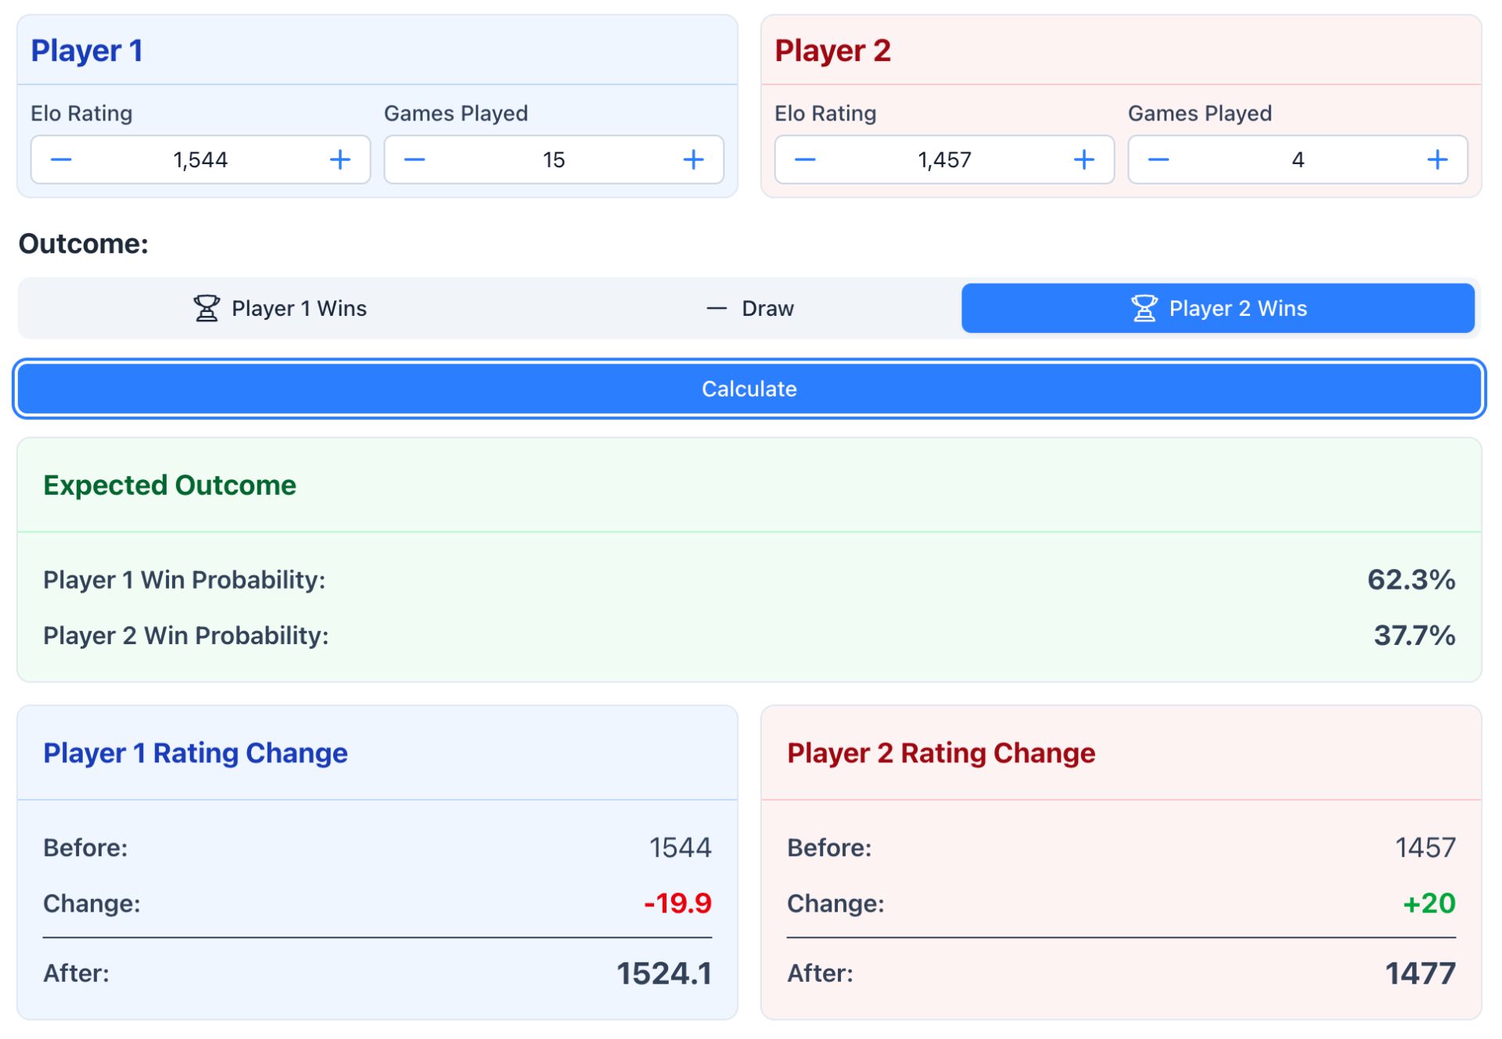Click the trophy icon beside Player 2 Wins
Screen dimensions: 1502x1039
1144,309
